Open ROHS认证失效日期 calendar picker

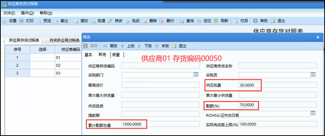313,113
